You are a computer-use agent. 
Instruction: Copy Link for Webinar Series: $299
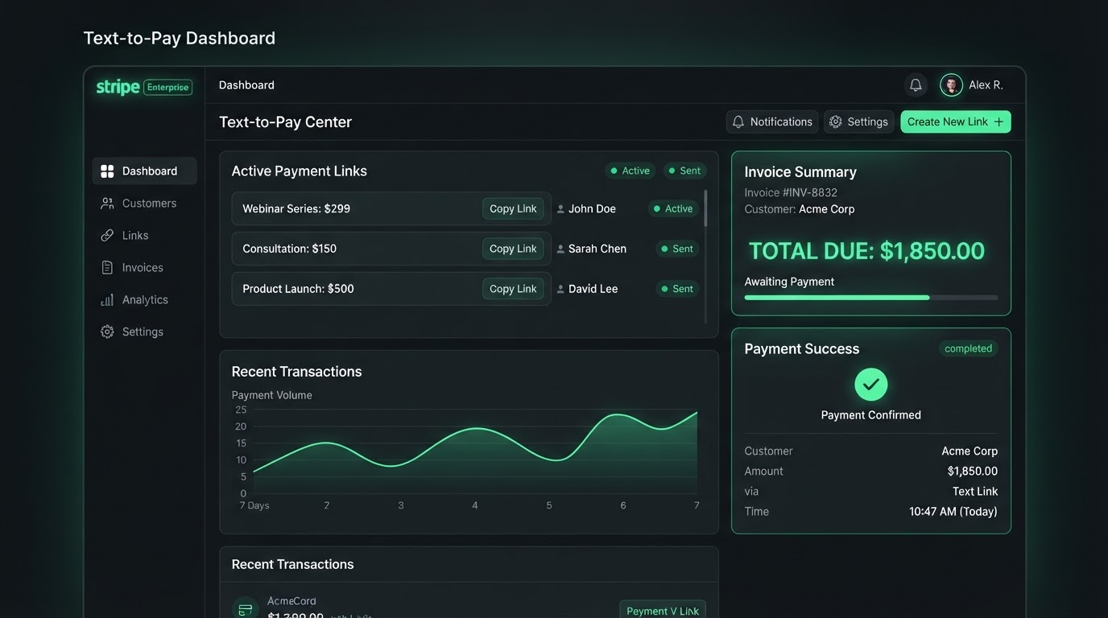coord(513,208)
